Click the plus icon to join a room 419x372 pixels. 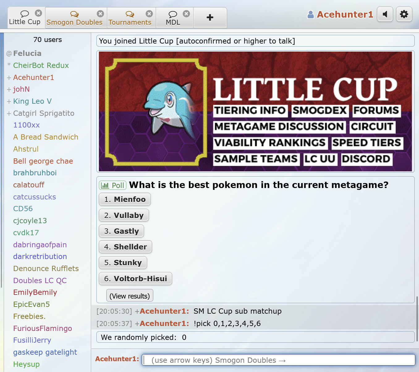(210, 18)
